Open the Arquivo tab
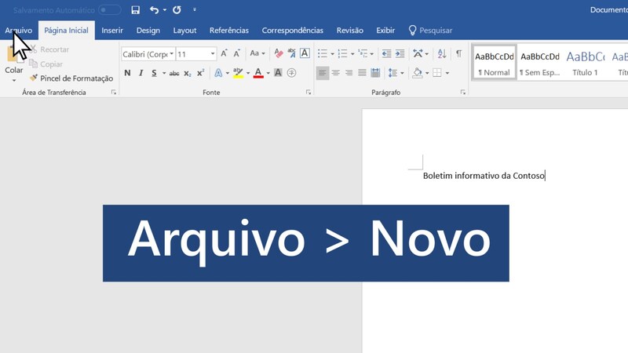 click(x=18, y=31)
